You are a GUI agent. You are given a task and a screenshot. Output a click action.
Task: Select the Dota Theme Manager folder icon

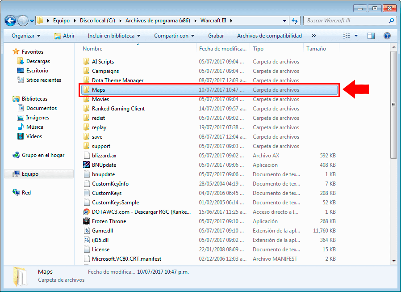87,80
